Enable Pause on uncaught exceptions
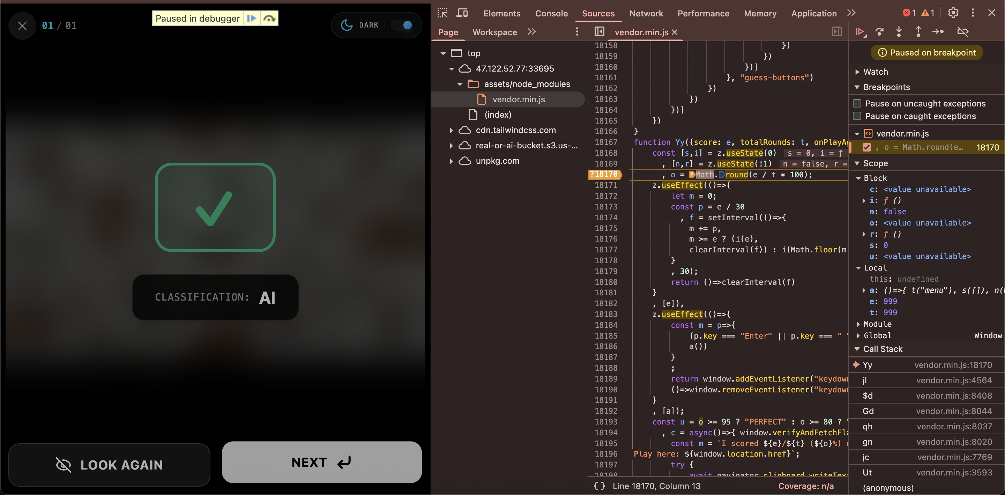1005x495 pixels. (857, 103)
